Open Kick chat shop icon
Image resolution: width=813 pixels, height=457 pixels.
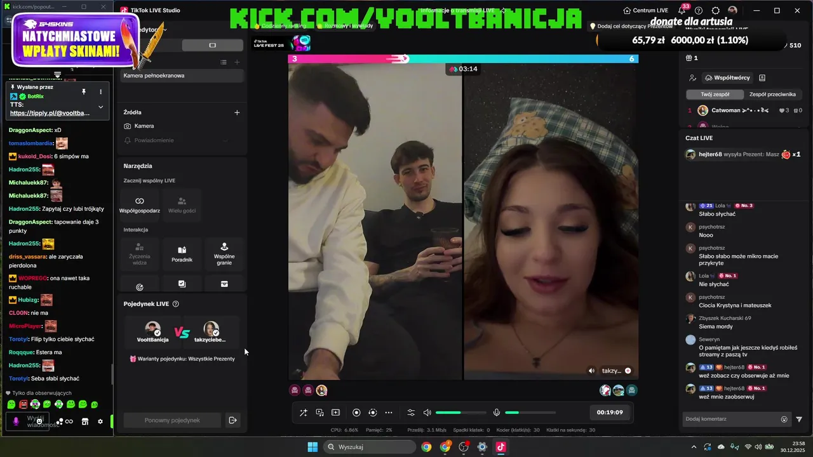pos(84,421)
